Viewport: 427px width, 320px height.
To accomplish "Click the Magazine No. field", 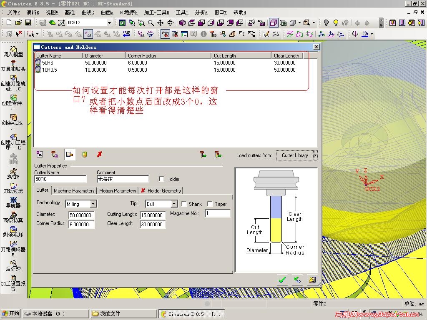I will pos(218,213).
